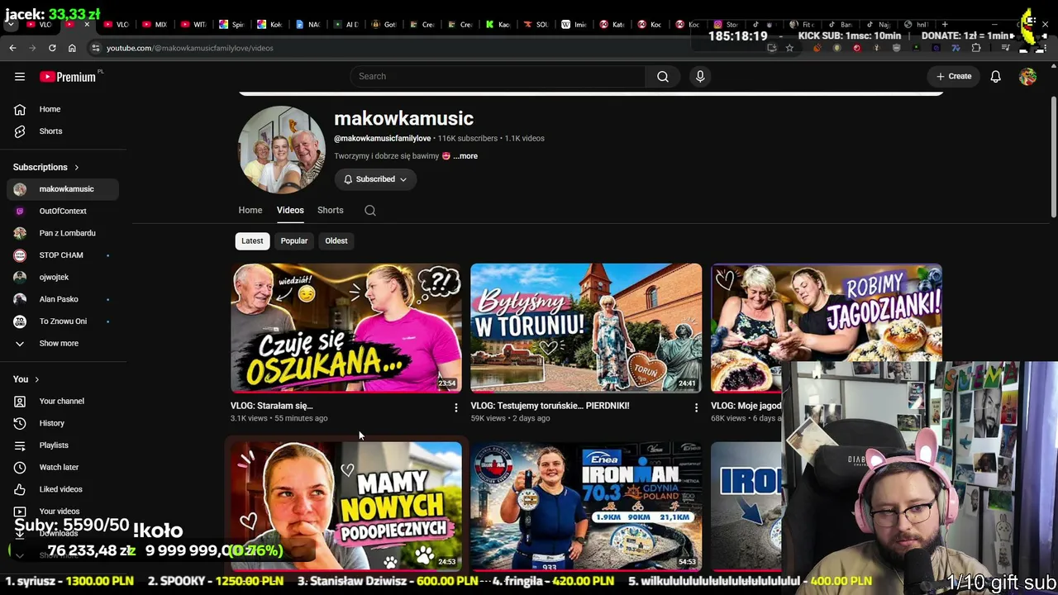Image resolution: width=1058 pixels, height=595 pixels.
Task: Click the browser home icon
Action: 72,48
